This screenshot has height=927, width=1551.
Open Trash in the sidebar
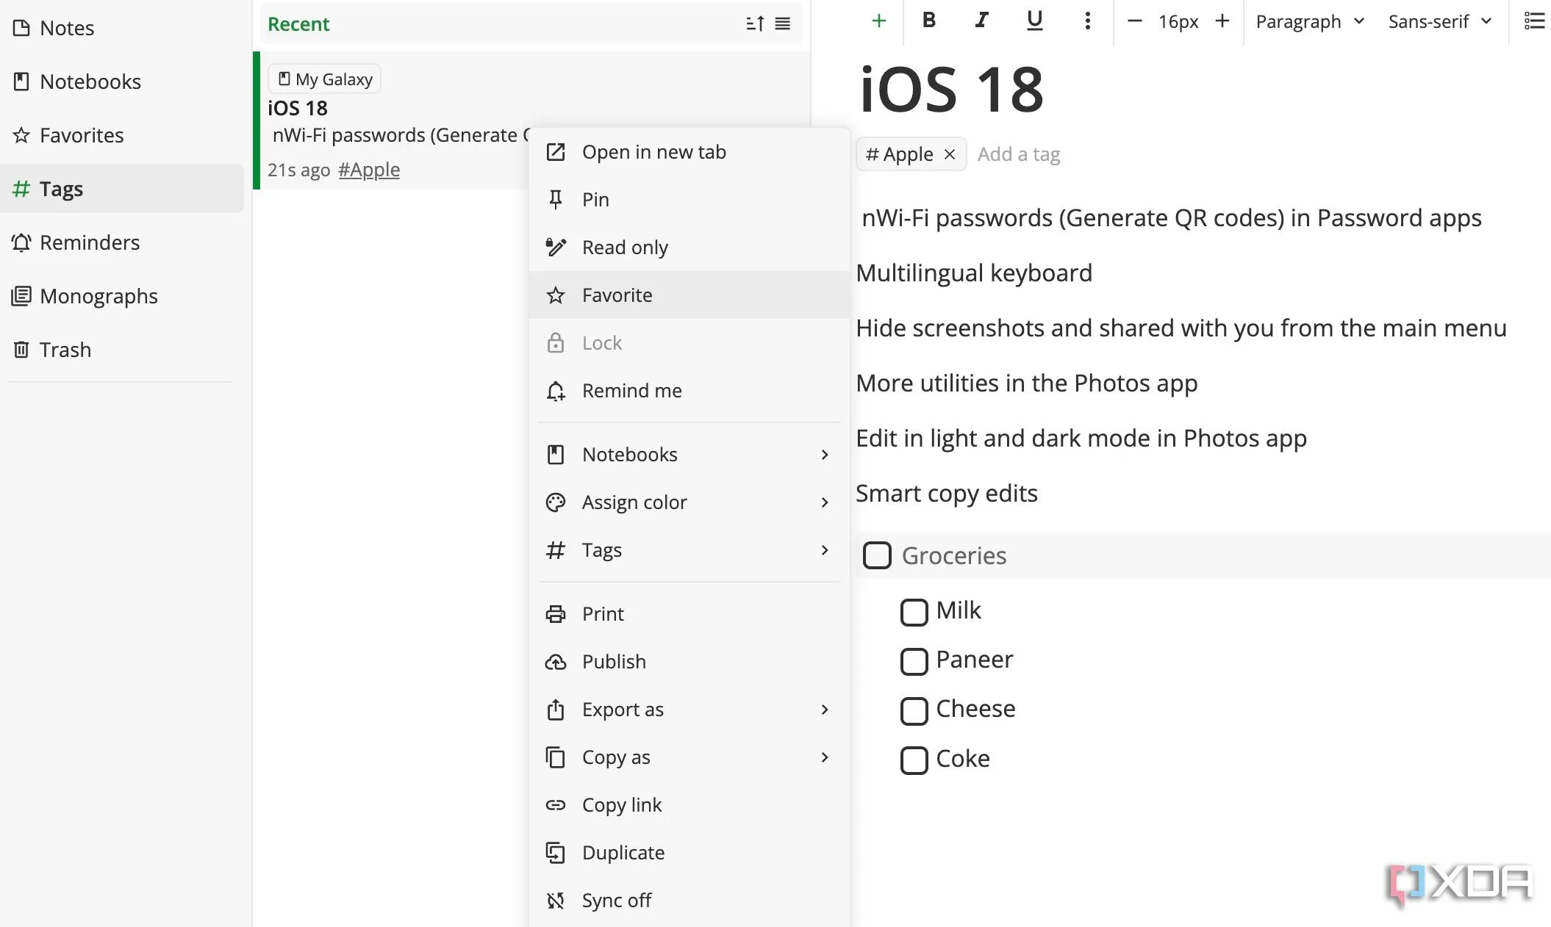coord(121,350)
